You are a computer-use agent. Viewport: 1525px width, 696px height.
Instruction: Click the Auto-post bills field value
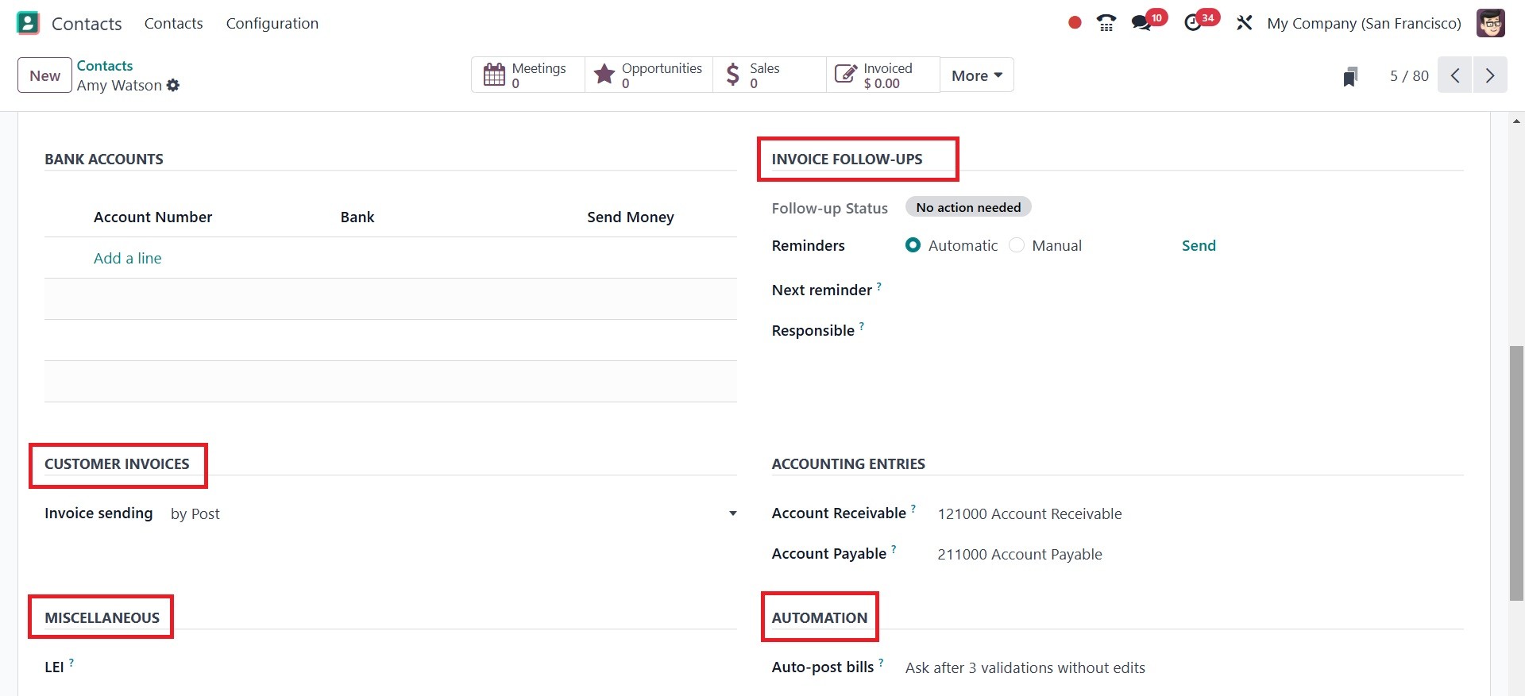(x=1025, y=667)
